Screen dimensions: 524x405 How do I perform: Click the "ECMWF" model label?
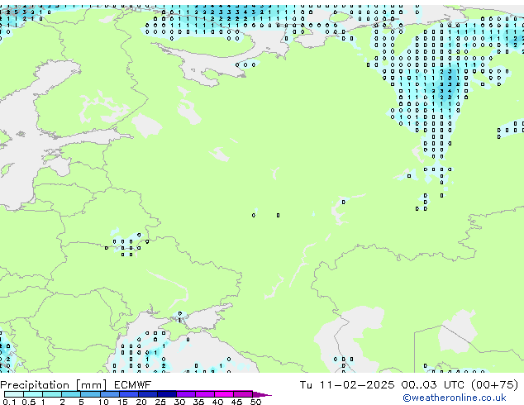(x=133, y=385)
